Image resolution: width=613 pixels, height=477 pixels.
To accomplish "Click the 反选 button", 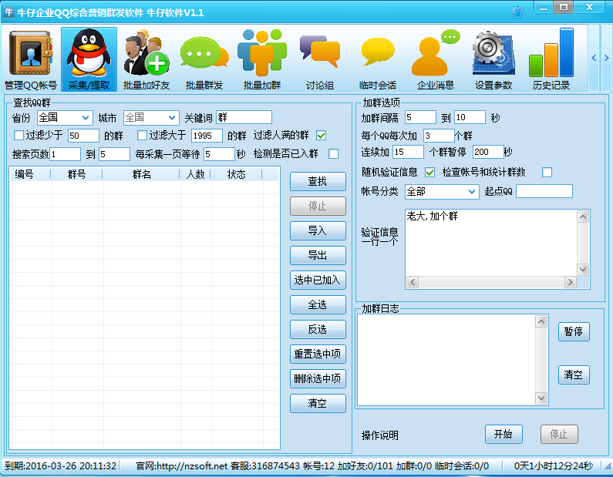I will click(318, 329).
